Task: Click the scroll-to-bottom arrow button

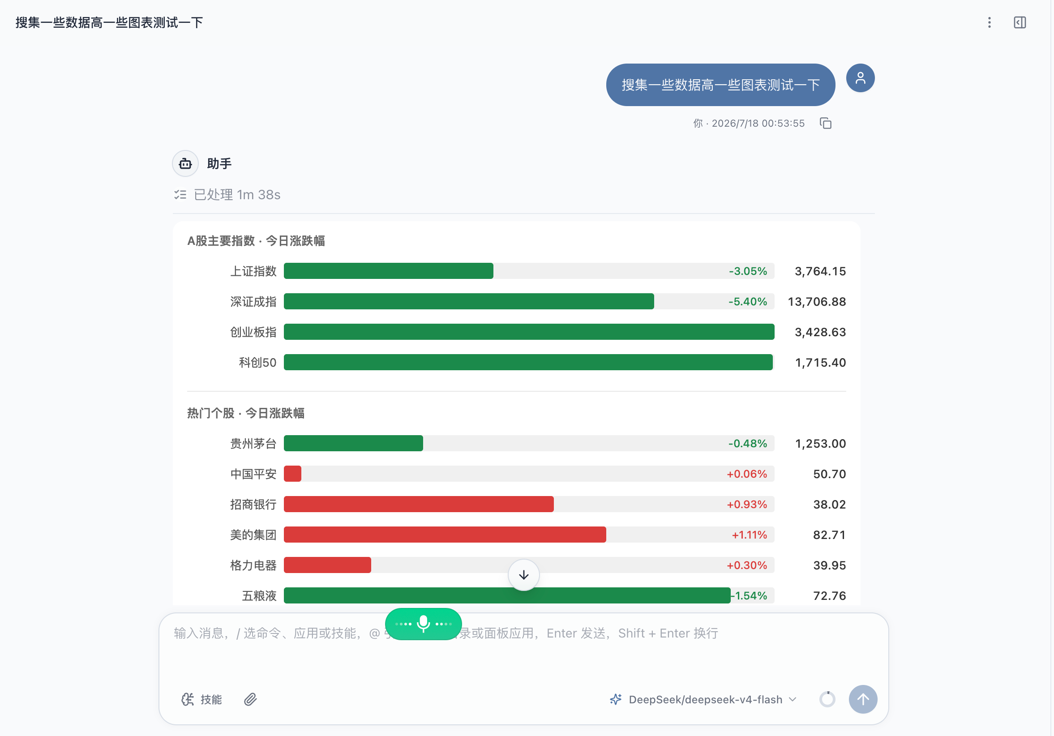Action: click(524, 575)
